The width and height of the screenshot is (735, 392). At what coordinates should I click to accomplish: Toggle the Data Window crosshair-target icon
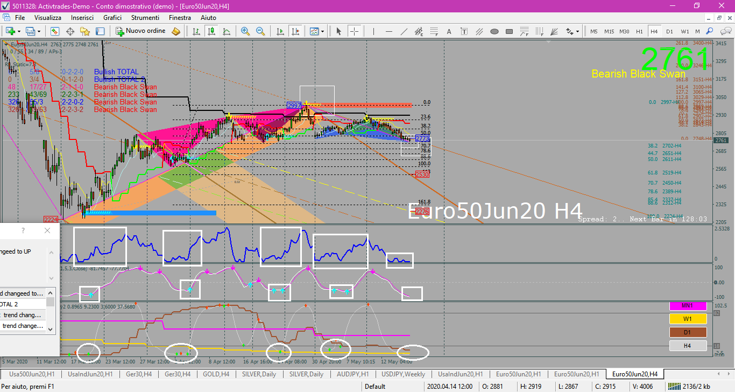70,31
